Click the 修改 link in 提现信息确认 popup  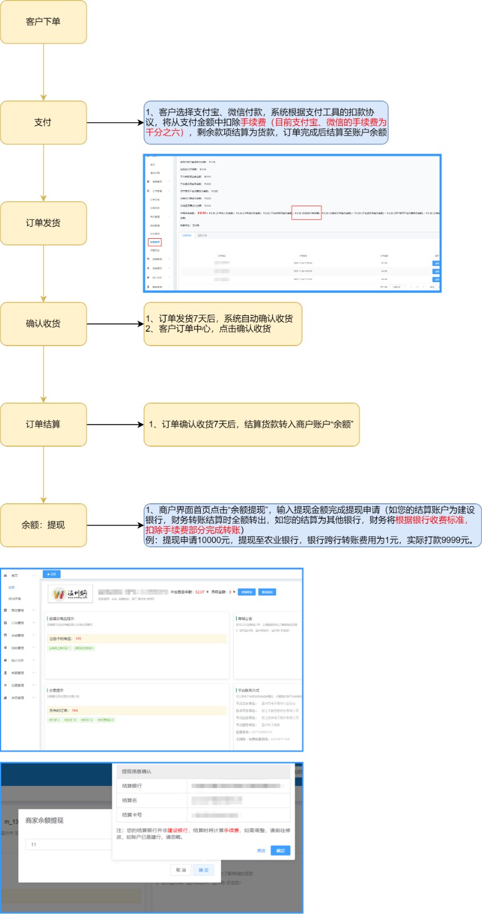pyautogui.click(x=261, y=851)
